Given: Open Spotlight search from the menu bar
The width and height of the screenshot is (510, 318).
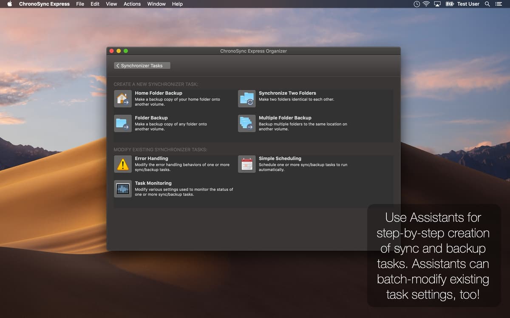Looking at the screenshot, I should [487, 4].
